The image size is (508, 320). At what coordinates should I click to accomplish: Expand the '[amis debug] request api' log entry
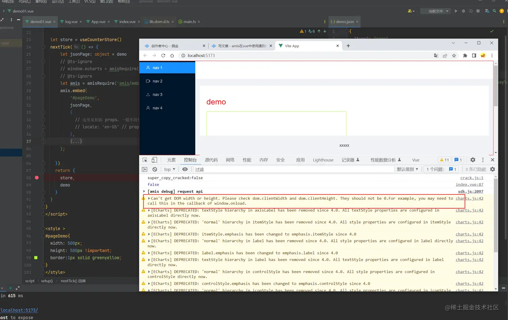[x=144, y=191]
